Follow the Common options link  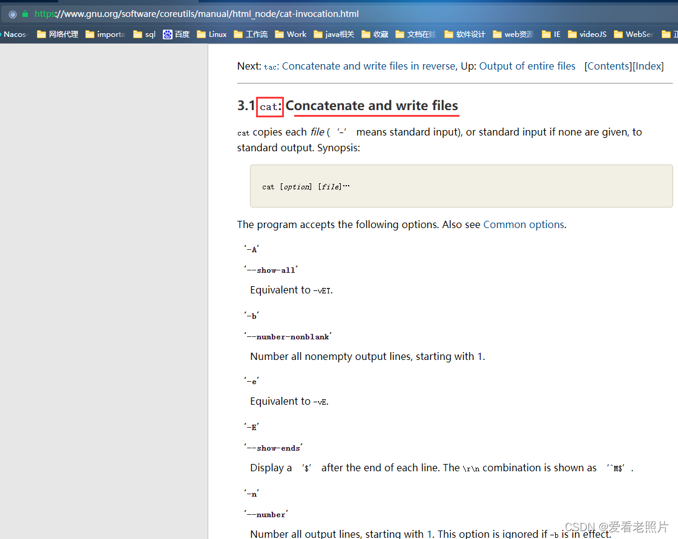[x=524, y=224]
